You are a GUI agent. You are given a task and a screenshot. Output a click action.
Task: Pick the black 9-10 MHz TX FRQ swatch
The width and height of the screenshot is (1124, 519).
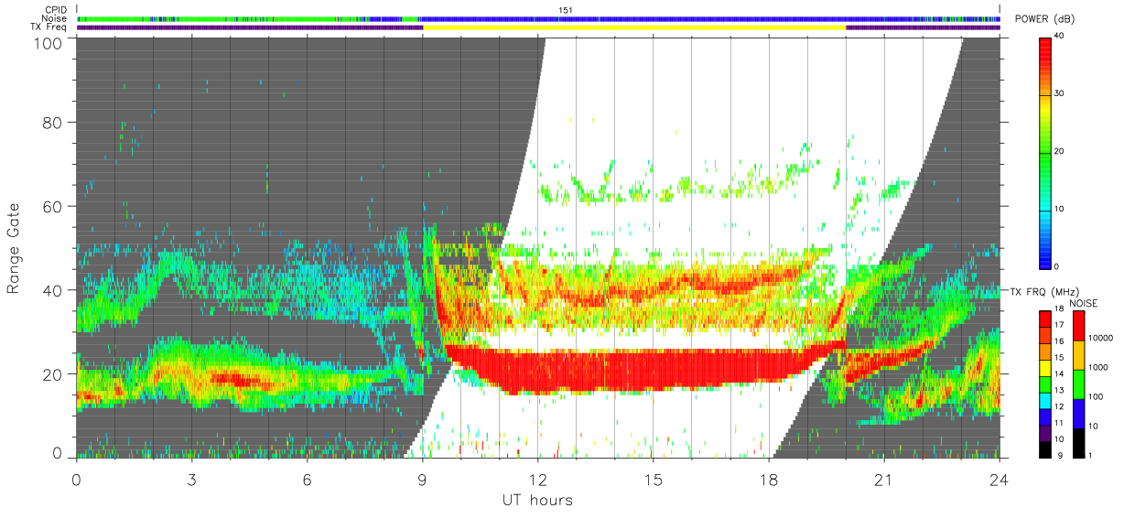[x=1045, y=448]
